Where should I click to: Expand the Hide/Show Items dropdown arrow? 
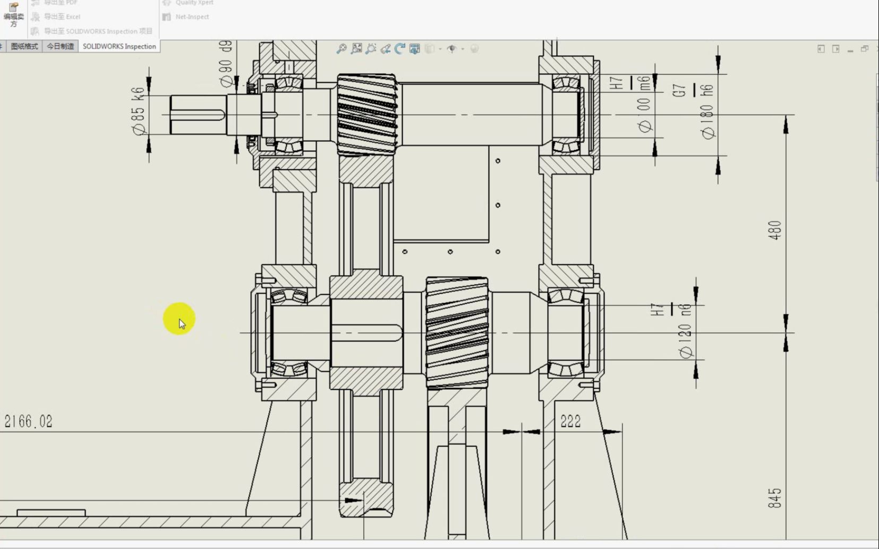coord(463,49)
